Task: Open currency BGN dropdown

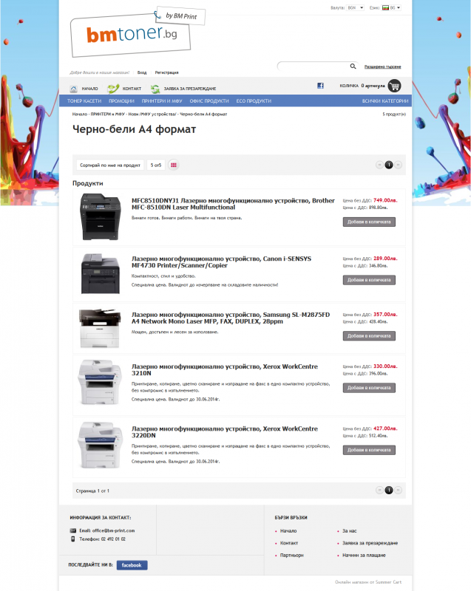Action: pyautogui.click(x=355, y=7)
